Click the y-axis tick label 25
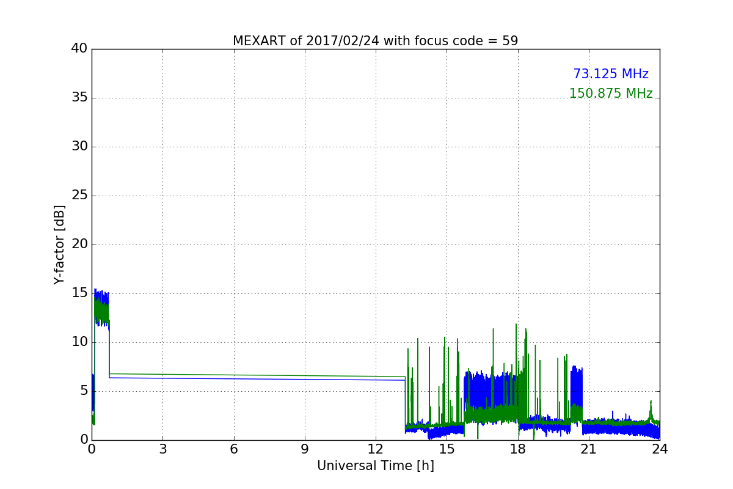 point(79,195)
